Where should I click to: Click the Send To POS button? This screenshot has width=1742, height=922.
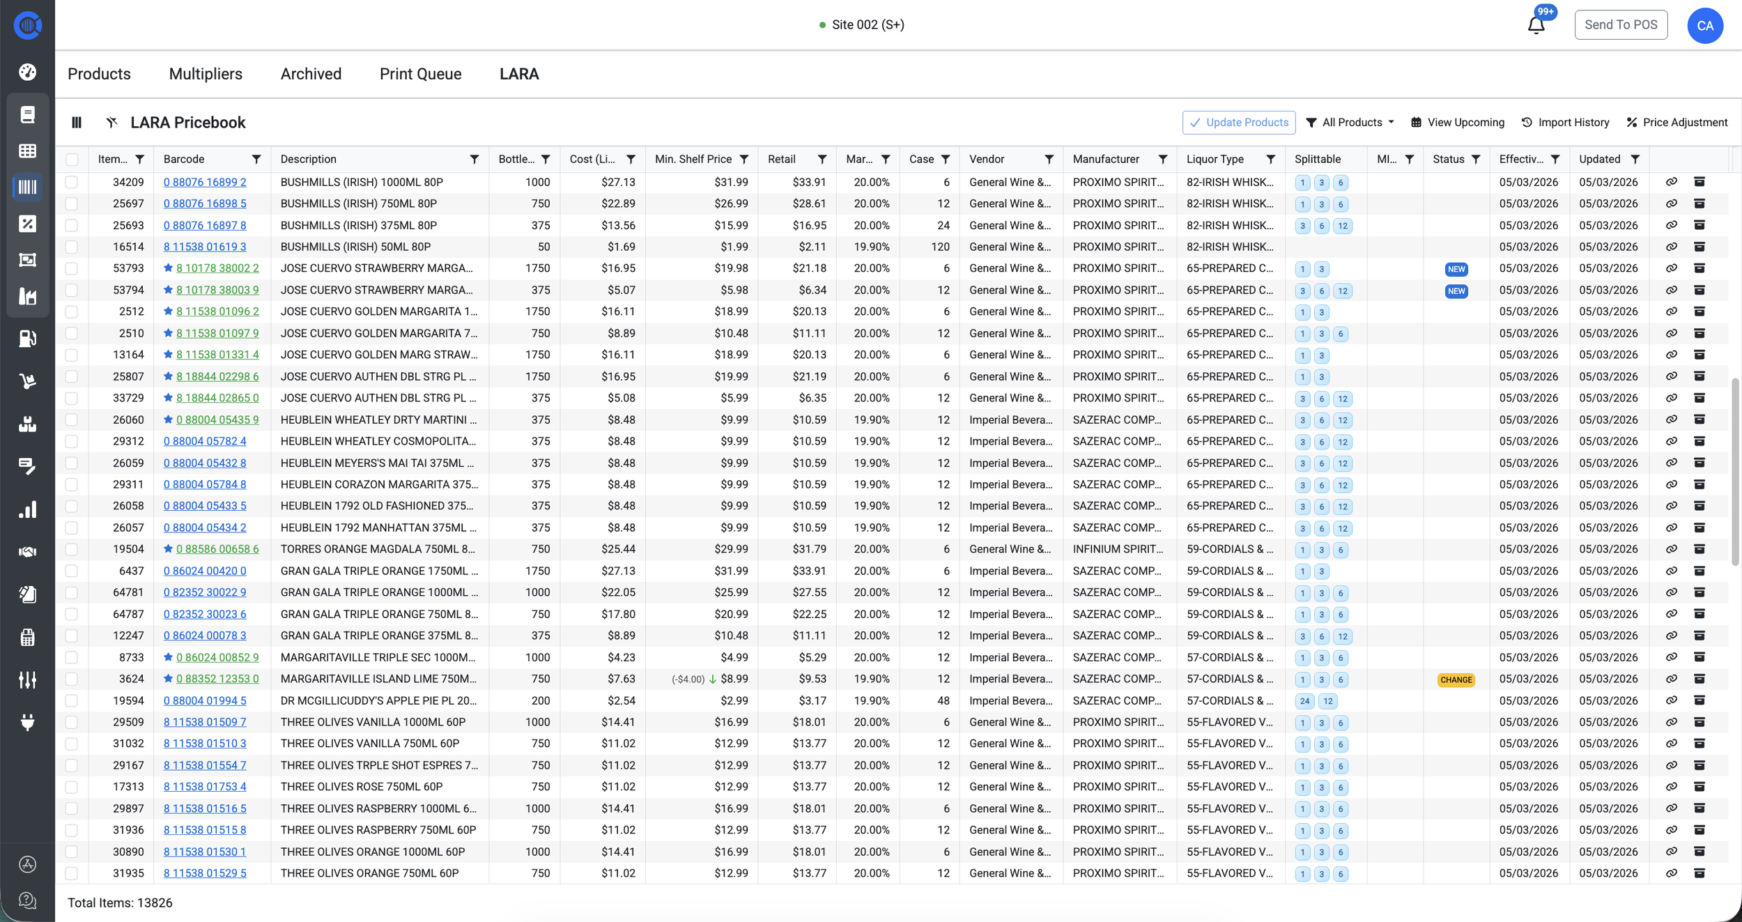click(x=1621, y=25)
